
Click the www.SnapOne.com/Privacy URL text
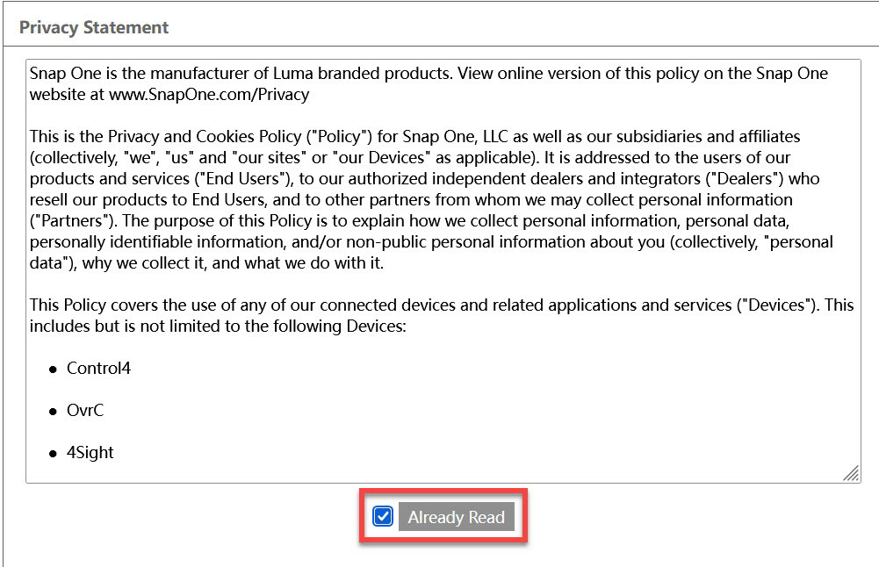(x=209, y=94)
